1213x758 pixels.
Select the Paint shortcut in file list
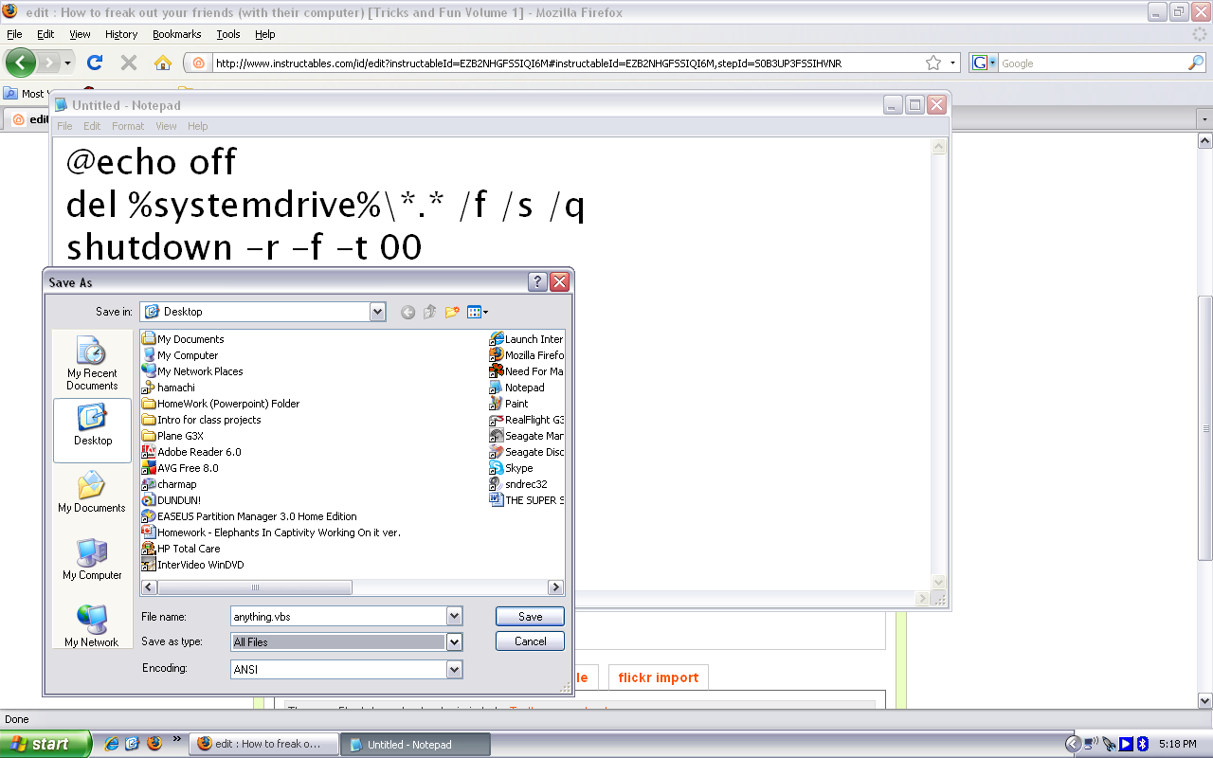(509, 404)
